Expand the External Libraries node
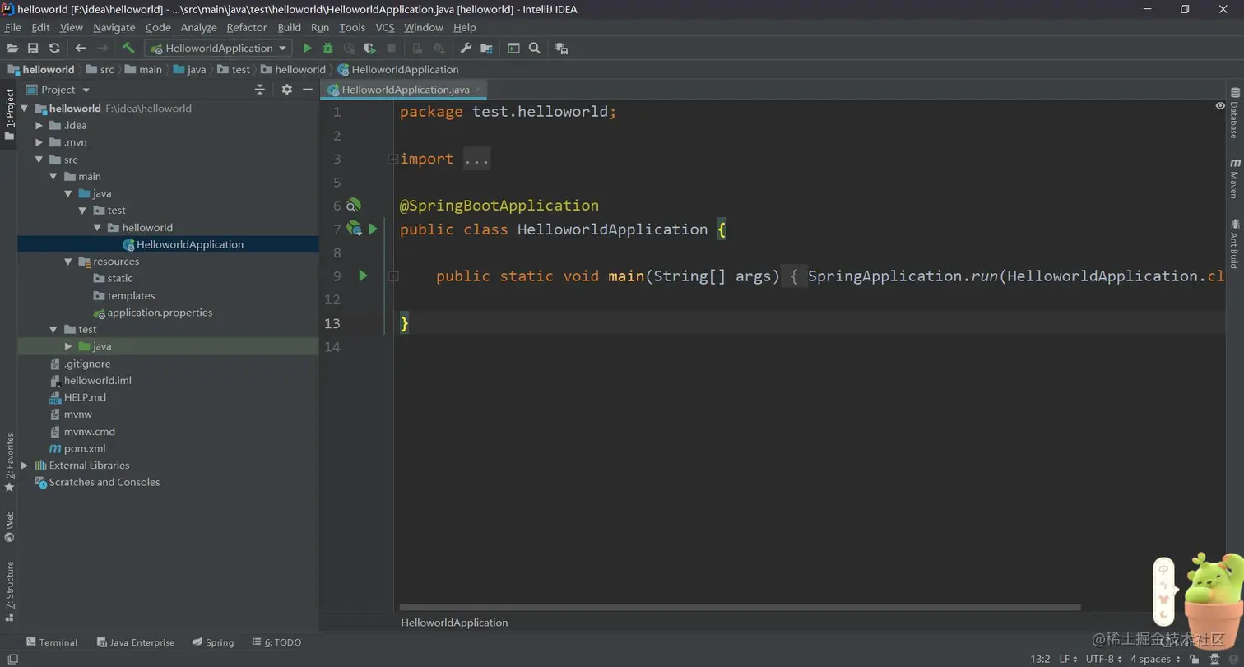This screenshot has width=1244, height=667. 25,465
